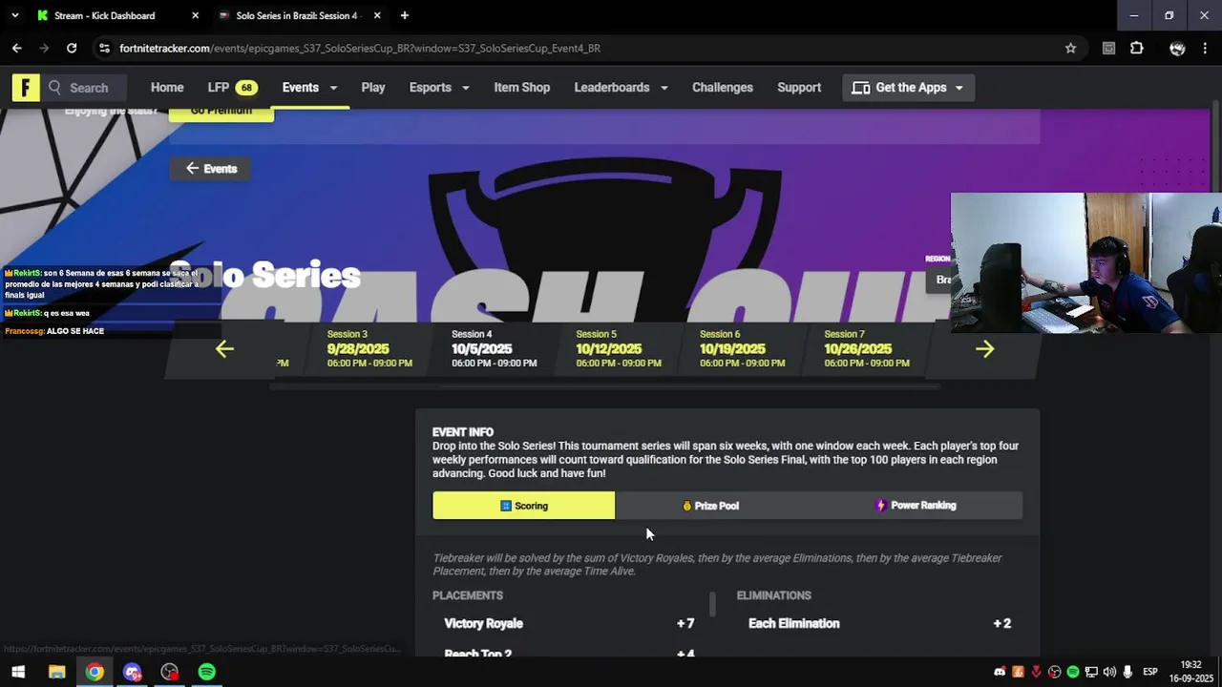The height and width of the screenshot is (687, 1222).
Task: Select Session 5 on 10/12/2025
Action: click(619, 349)
